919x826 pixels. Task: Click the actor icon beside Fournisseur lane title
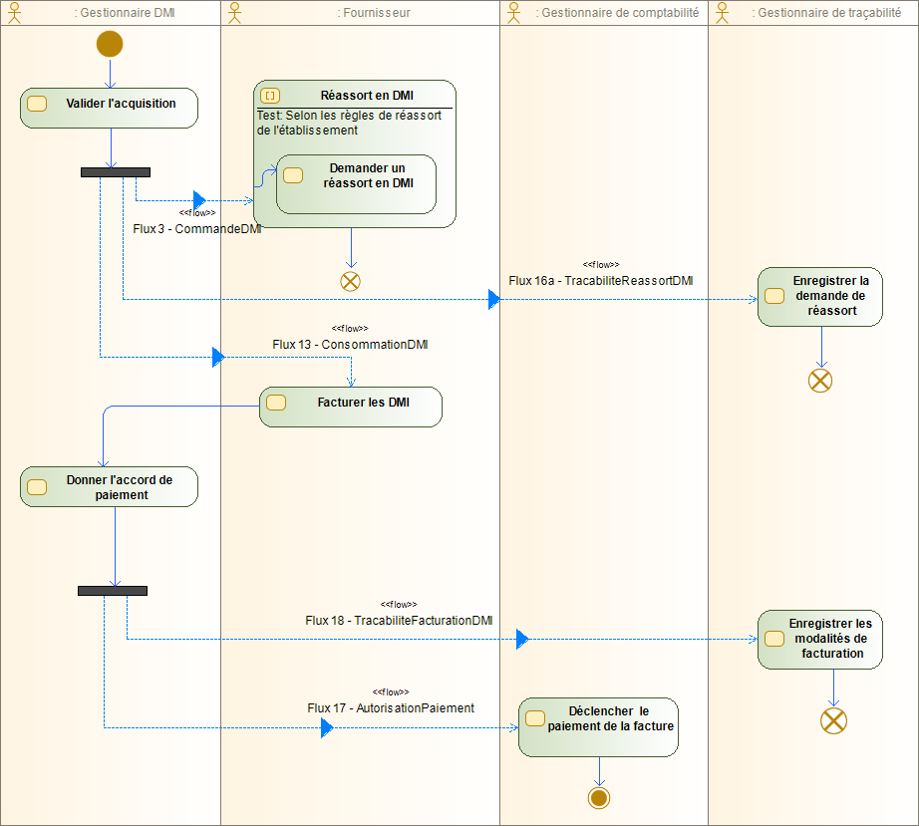[x=232, y=12]
